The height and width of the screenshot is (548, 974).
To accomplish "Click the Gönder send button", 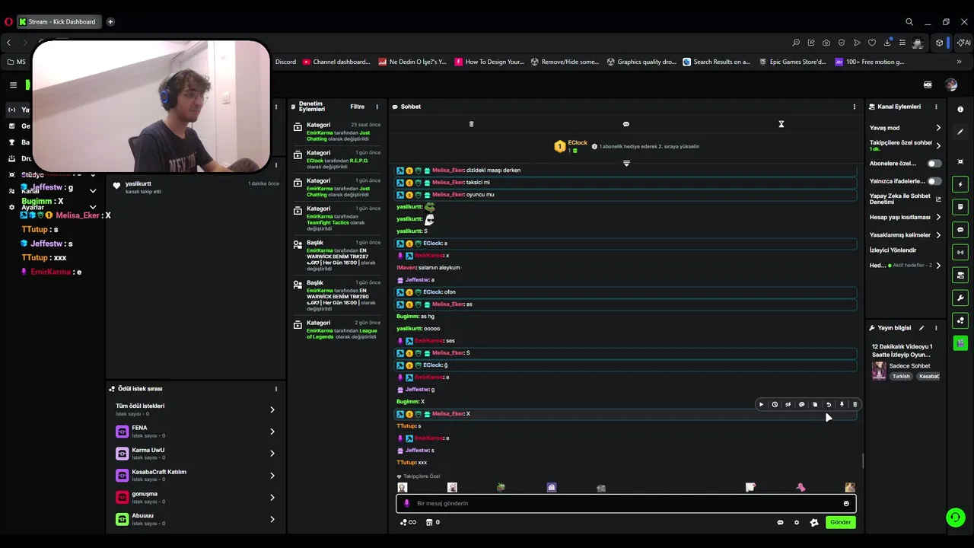I will tap(840, 522).
